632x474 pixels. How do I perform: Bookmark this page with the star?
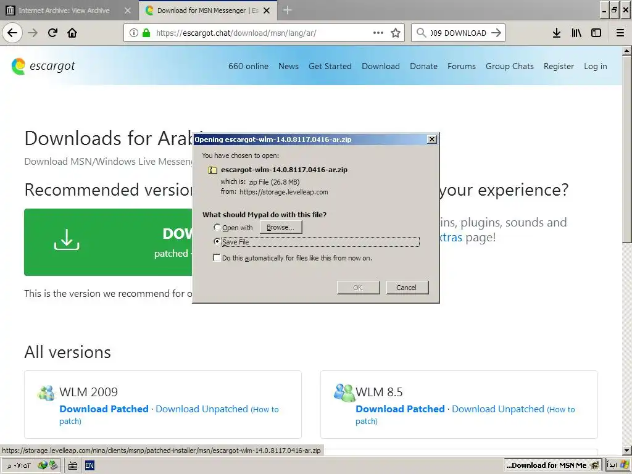tap(396, 33)
